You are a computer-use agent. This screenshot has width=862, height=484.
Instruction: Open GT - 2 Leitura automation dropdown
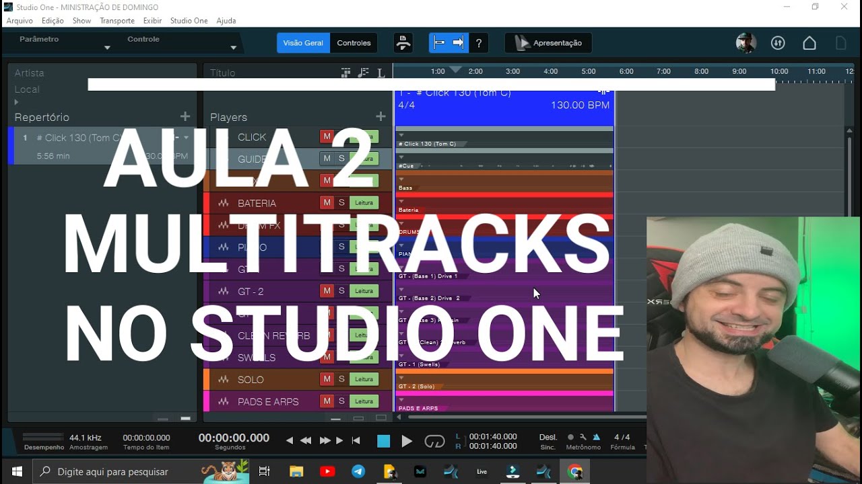coord(364,290)
